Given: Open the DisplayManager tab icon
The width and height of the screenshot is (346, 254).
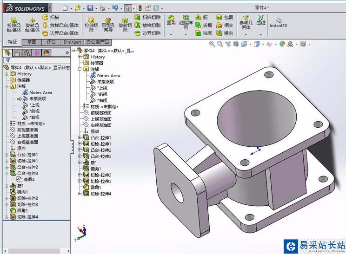Looking at the screenshot, I should 47,53.
